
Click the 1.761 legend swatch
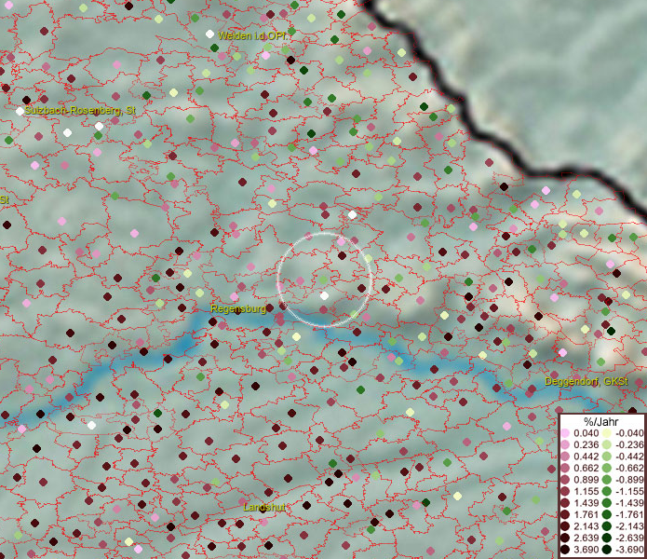565,514
